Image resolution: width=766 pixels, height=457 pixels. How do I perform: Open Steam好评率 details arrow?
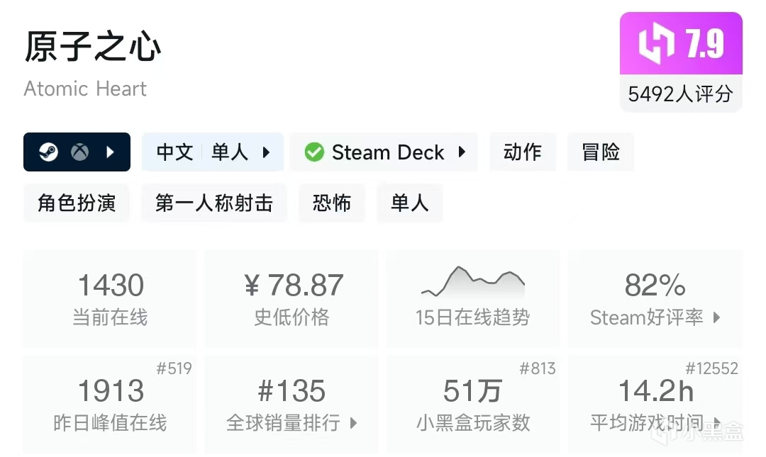click(716, 317)
